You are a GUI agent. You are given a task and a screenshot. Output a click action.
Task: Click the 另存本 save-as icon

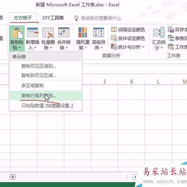[x=171, y=30]
